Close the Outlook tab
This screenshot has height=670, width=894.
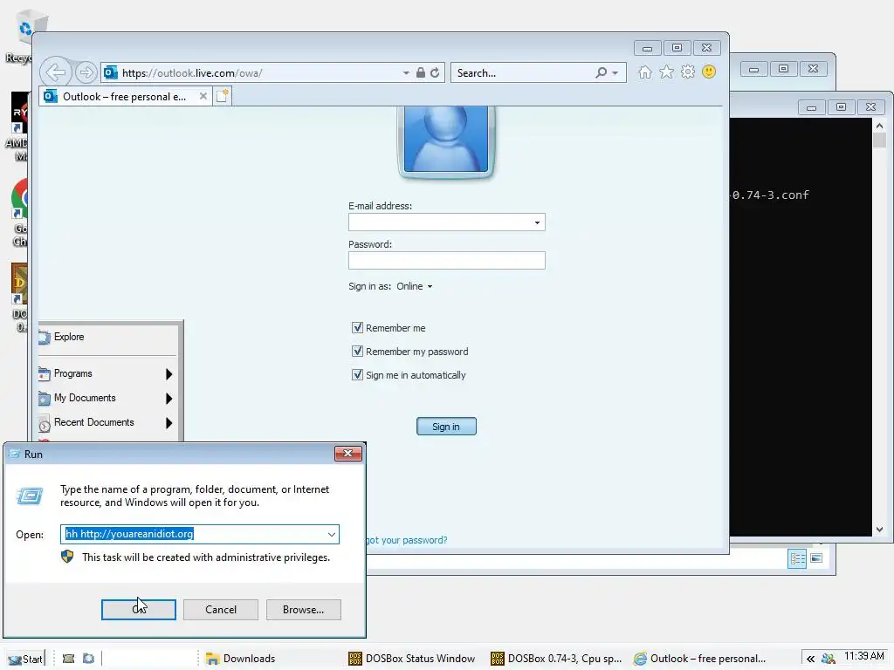point(203,96)
